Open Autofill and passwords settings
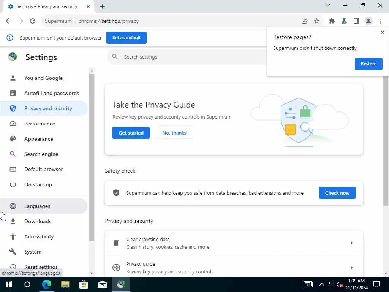 tap(44, 94)
